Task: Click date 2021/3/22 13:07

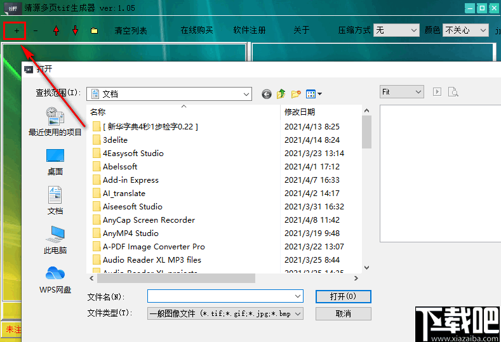Action: tap(314, 247)
